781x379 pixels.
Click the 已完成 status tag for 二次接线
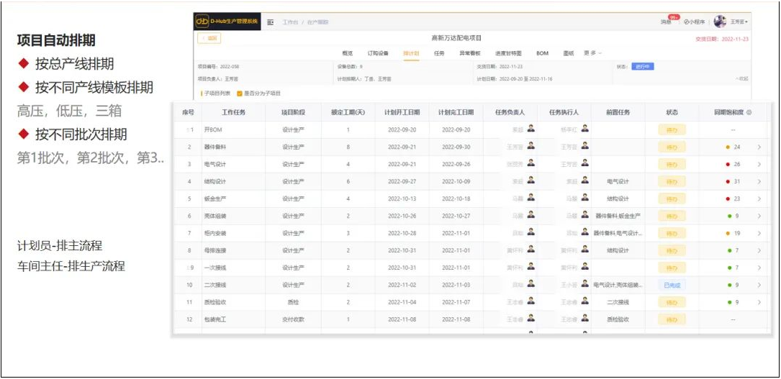[x=671, y=286]
